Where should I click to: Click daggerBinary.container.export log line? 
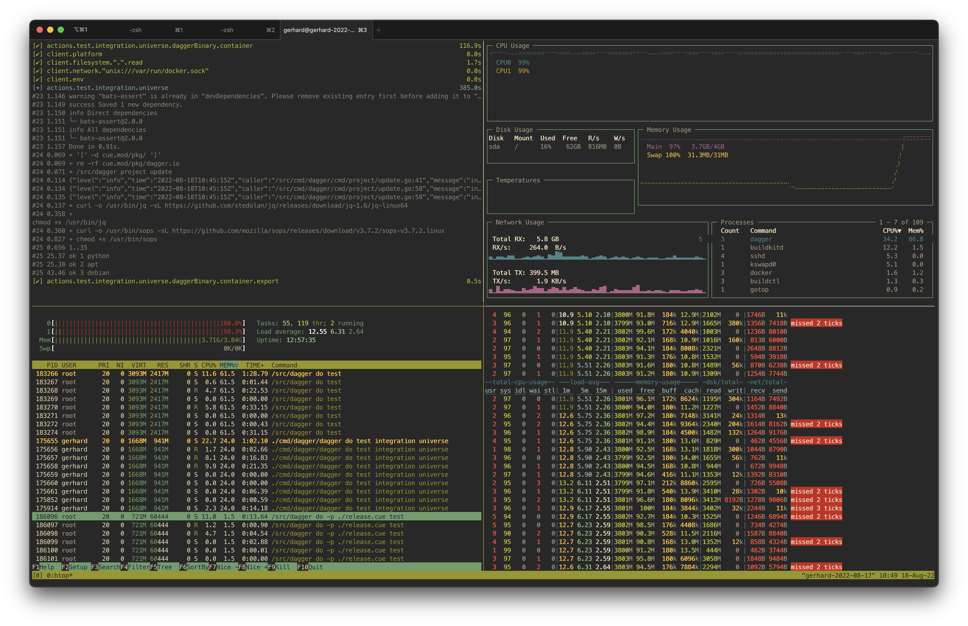click(257, 281)
